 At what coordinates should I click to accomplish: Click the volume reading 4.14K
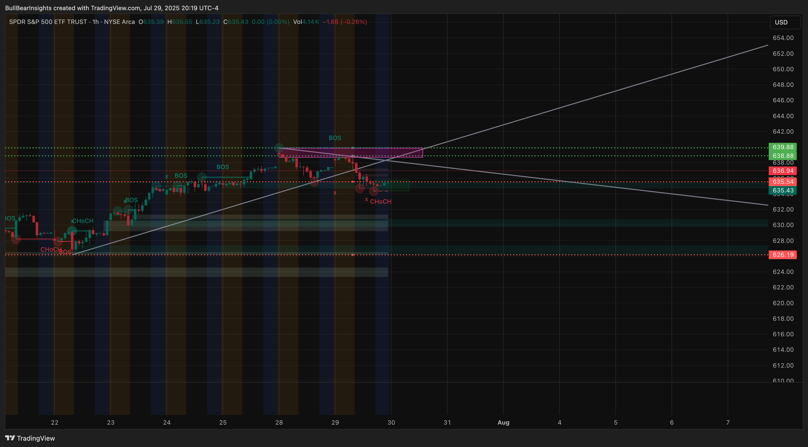point(311,22)
